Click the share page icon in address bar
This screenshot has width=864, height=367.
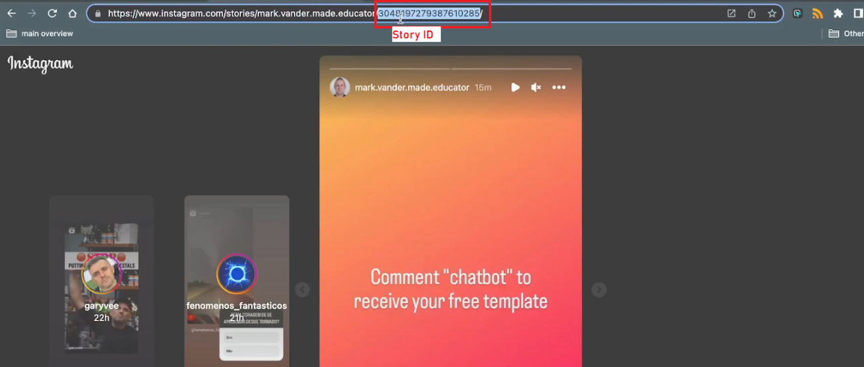click(752, 13)
